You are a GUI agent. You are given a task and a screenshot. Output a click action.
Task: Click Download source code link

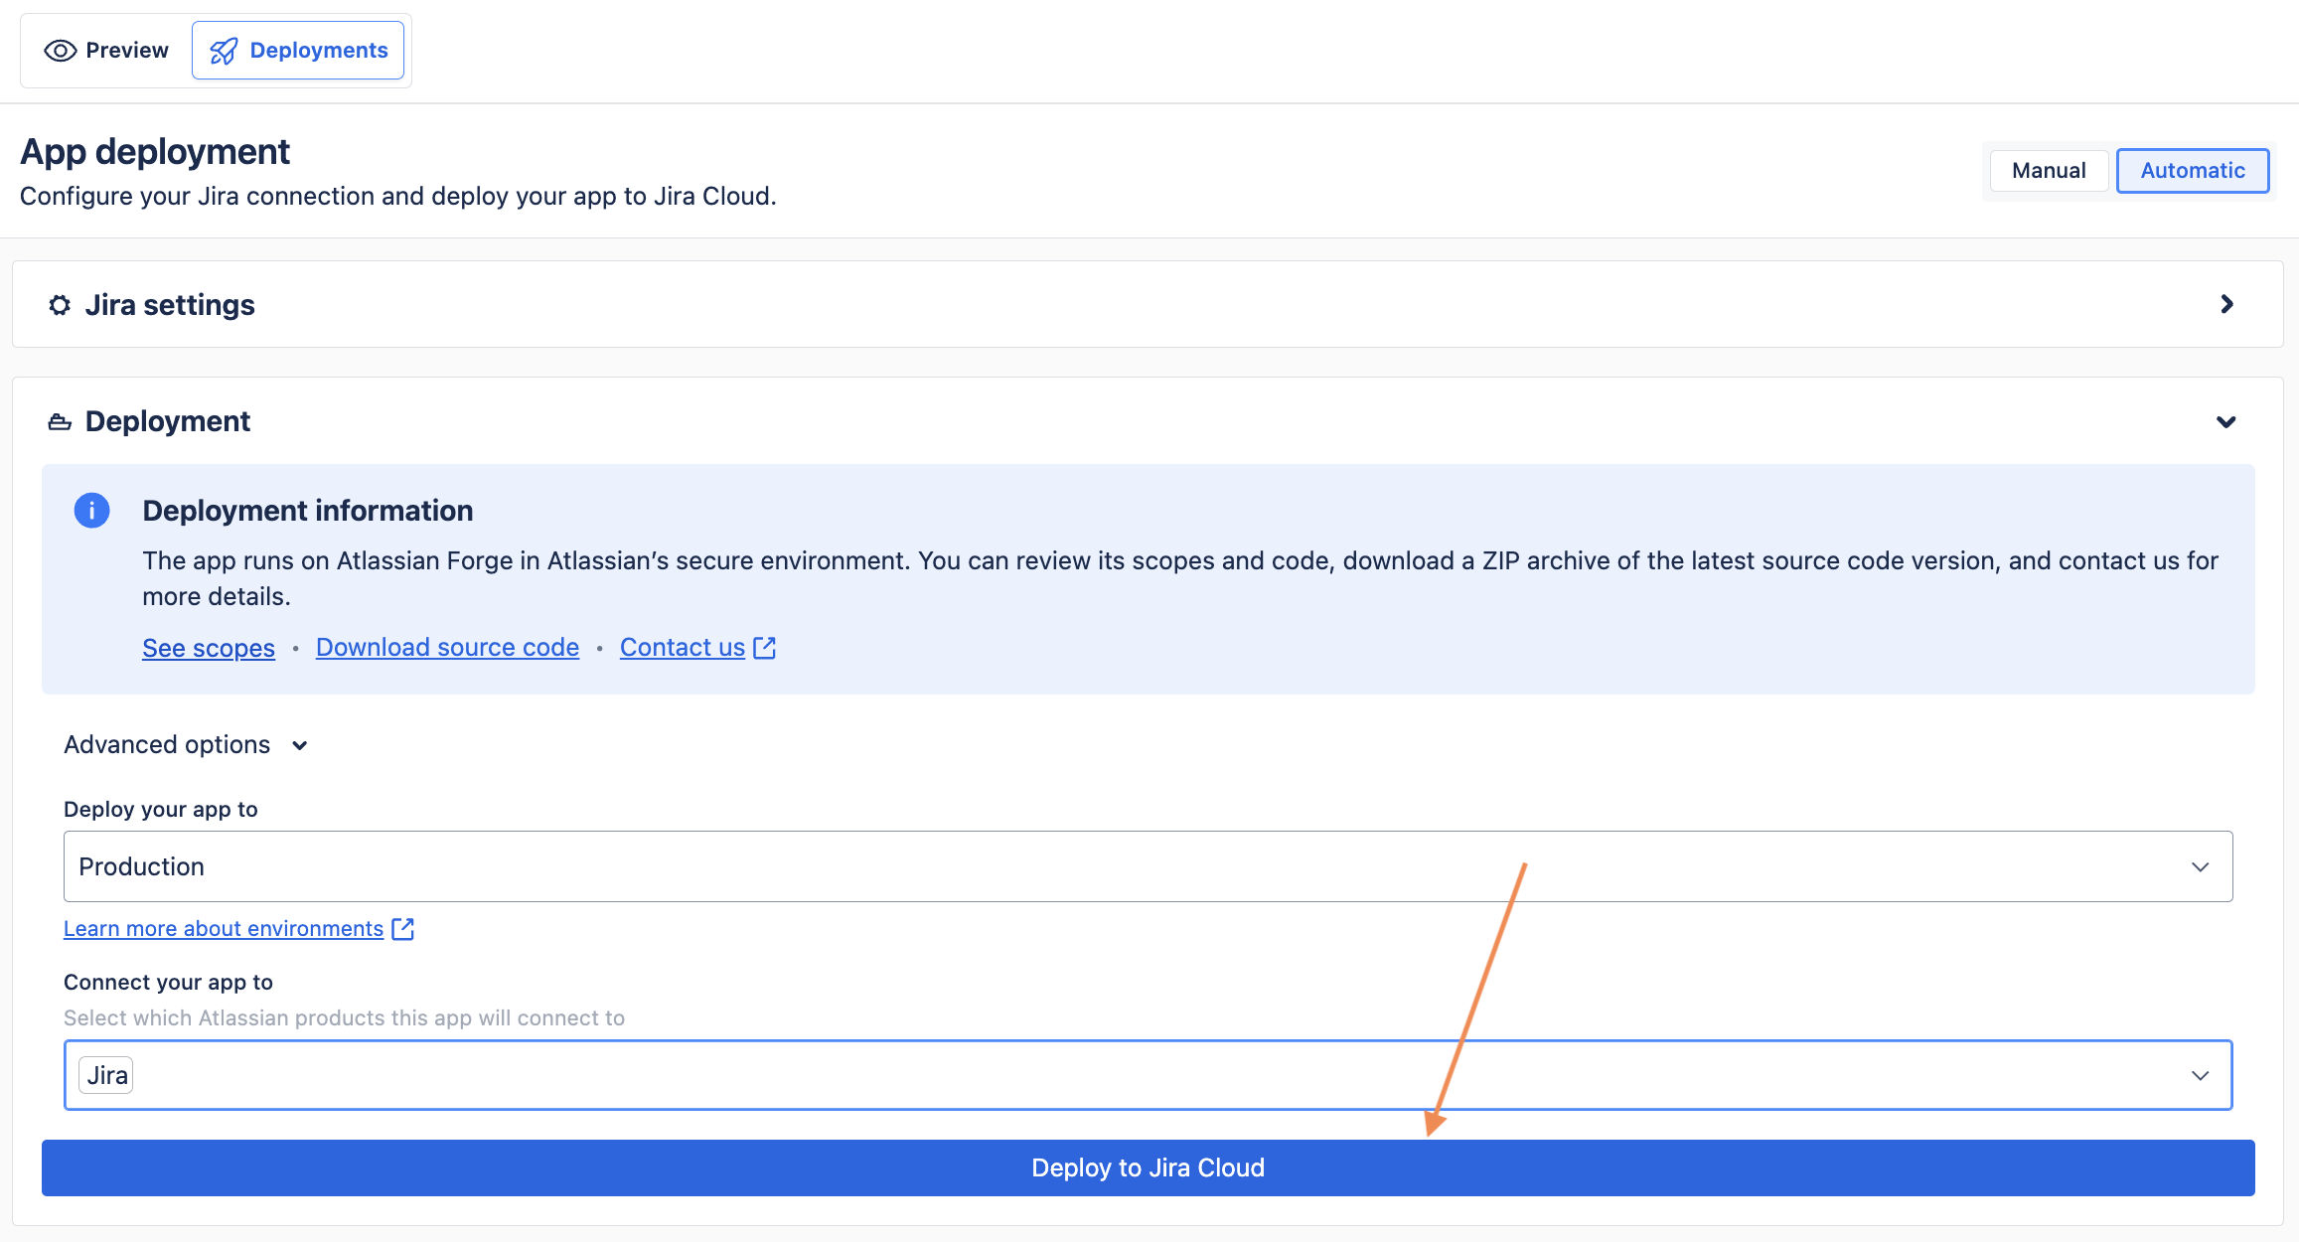click(x=447, y=648)
